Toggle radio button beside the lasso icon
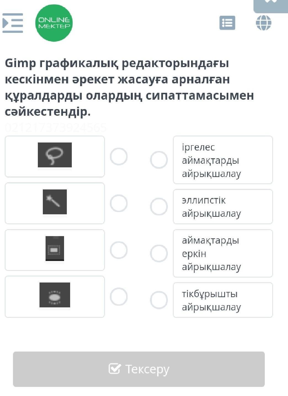 pyautogui.click(x=119, y=157)
